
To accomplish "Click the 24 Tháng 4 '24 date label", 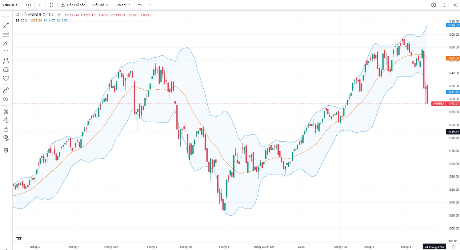I will coord(434,247).
